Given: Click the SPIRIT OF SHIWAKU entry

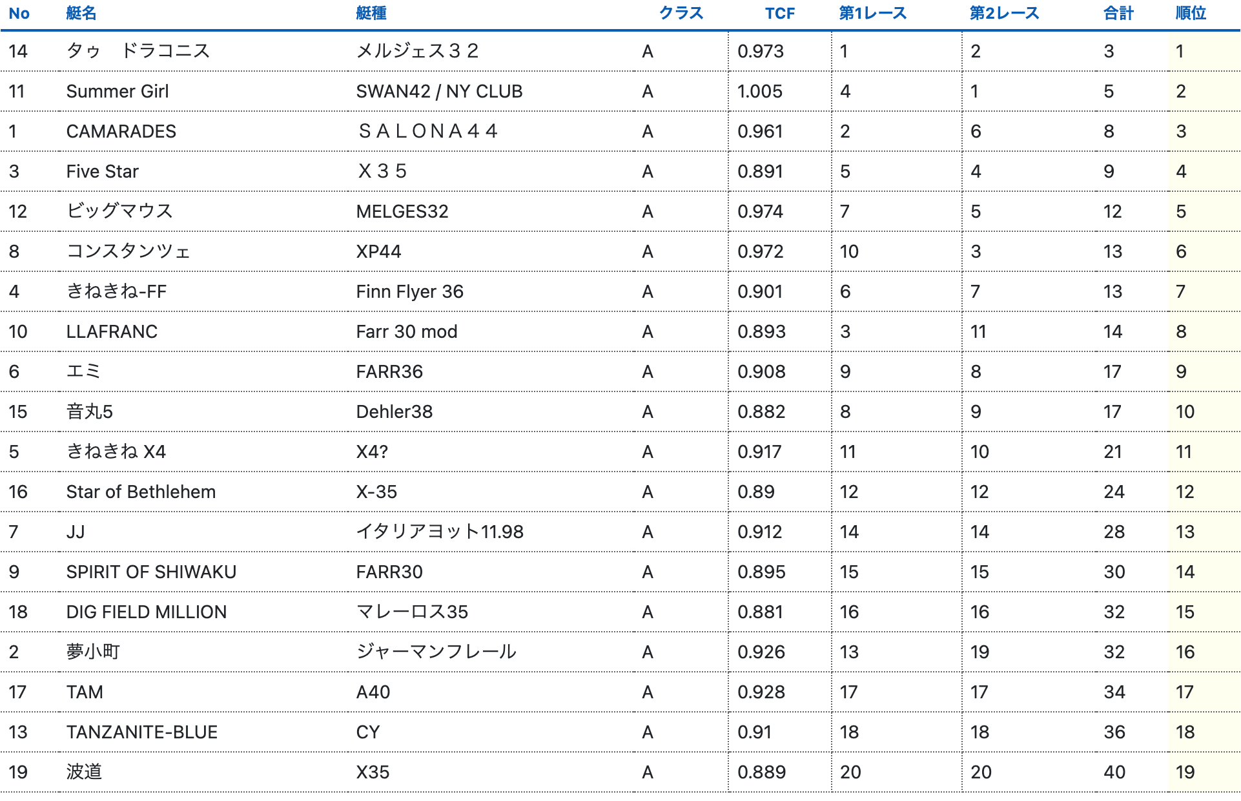Looking at the screenshot, I should click(x=151, y=572).
